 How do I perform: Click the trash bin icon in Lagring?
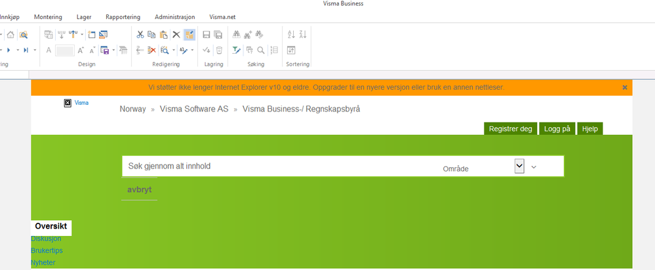tap(219, 50)
